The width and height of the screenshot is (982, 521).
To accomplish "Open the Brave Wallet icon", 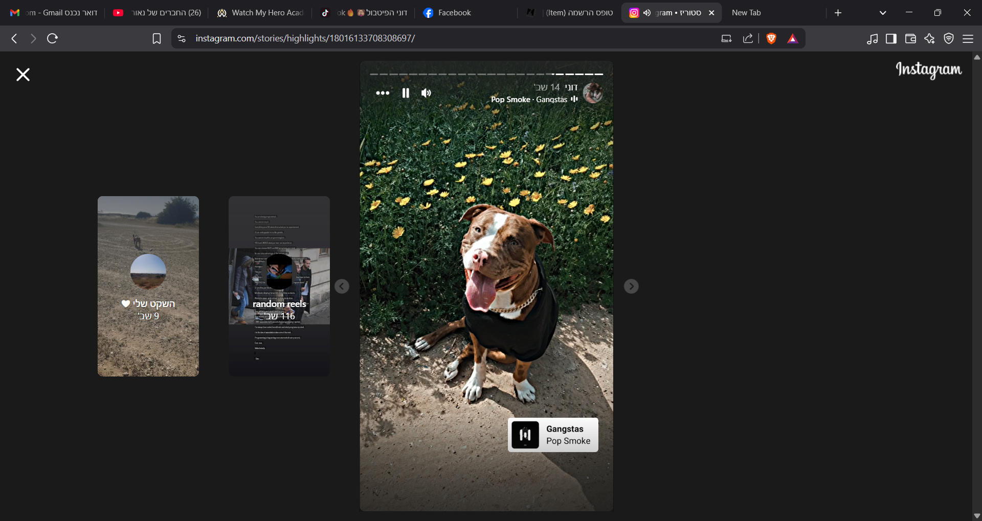I will pos(910,38).
